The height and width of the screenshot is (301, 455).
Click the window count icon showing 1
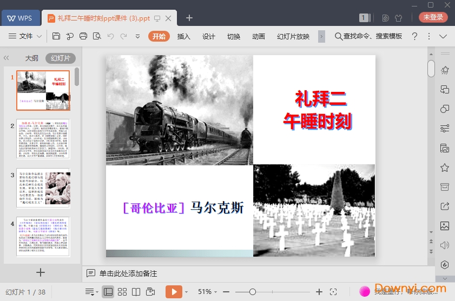(365, 18)
